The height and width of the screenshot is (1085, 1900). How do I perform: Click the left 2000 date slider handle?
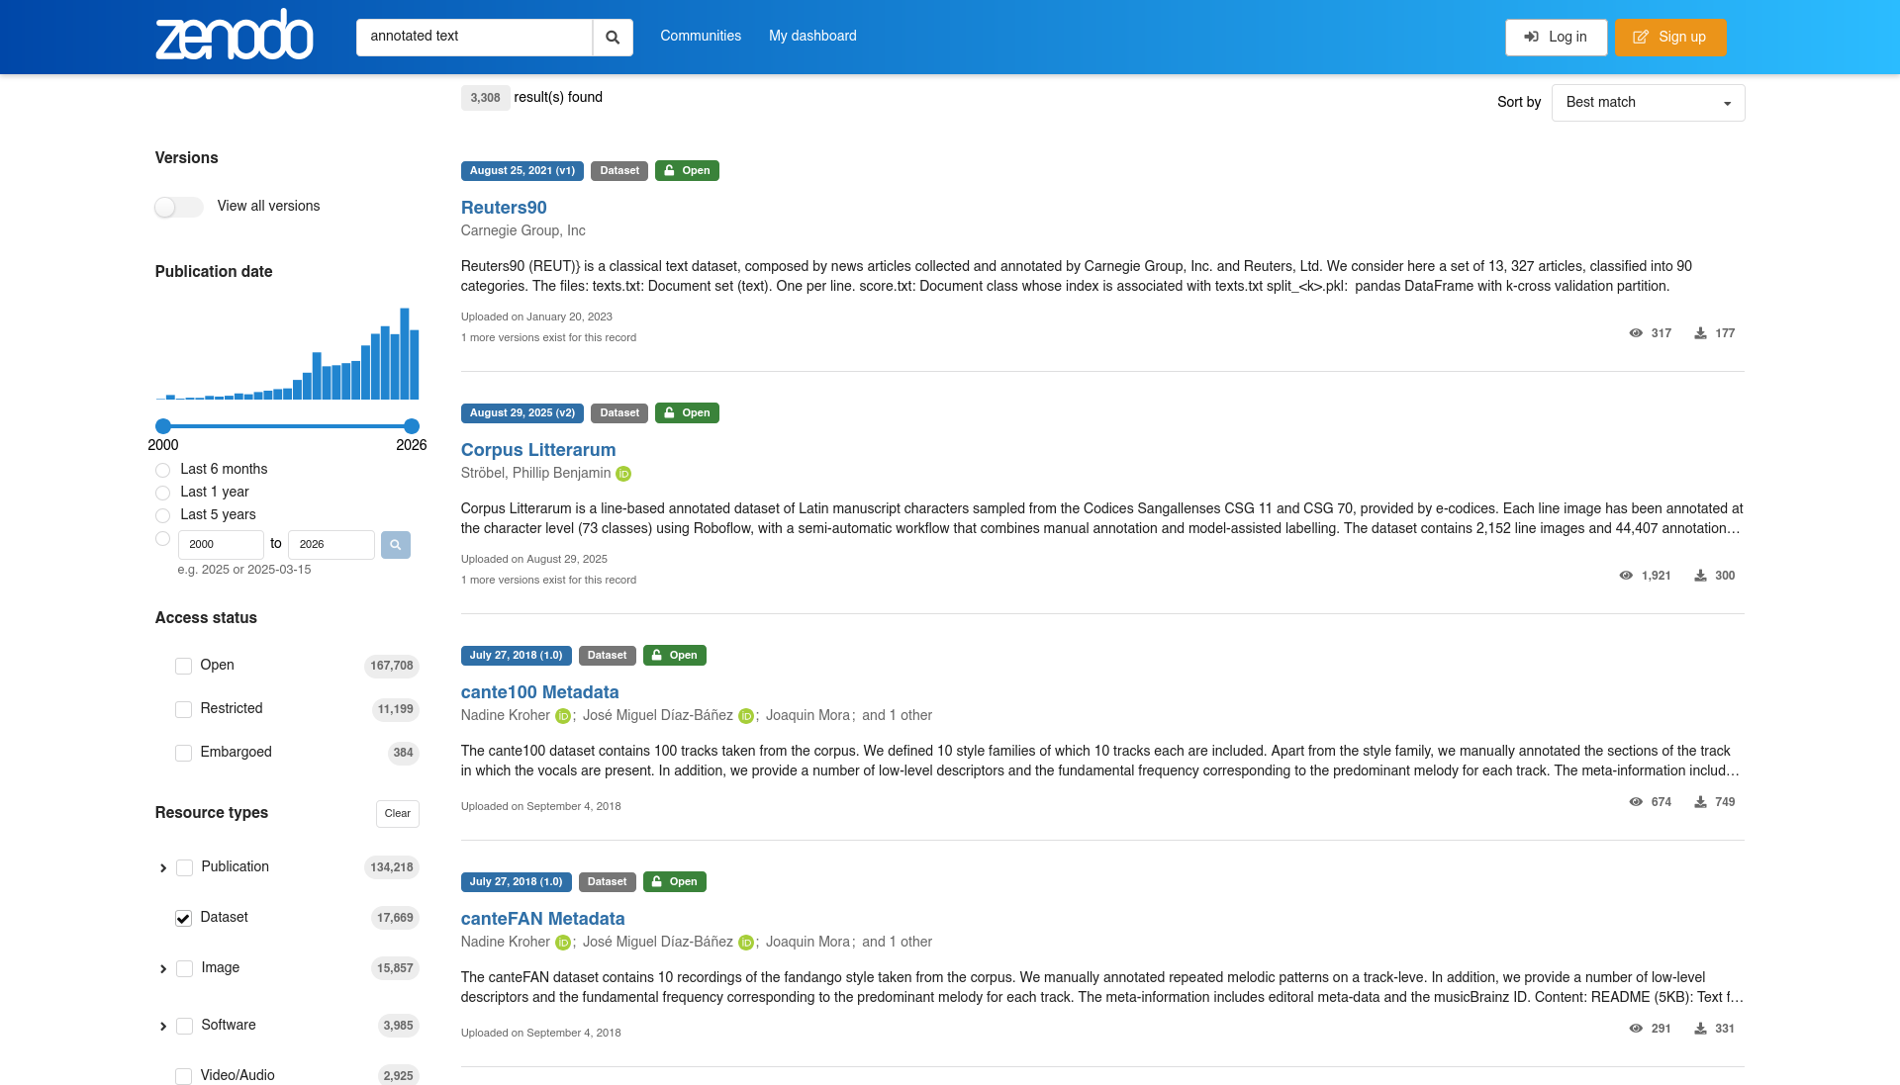(x=163, y=426)
